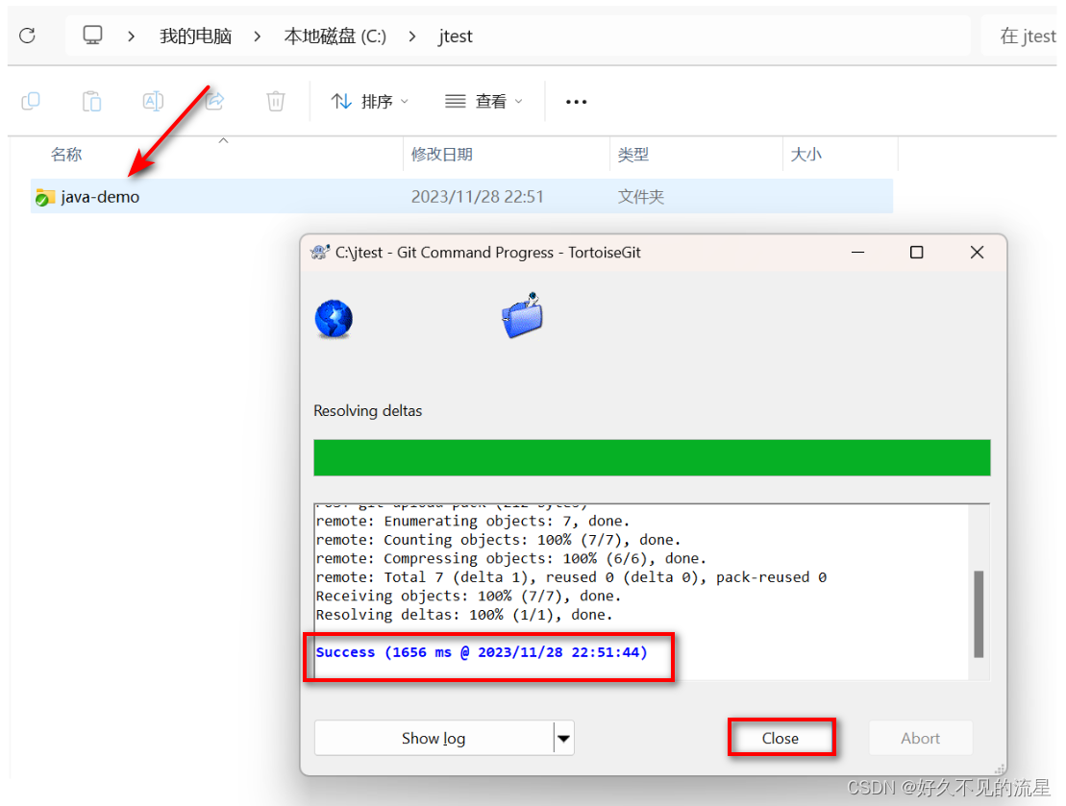Expand chevron after the computer icon

(x=132, y=36)
